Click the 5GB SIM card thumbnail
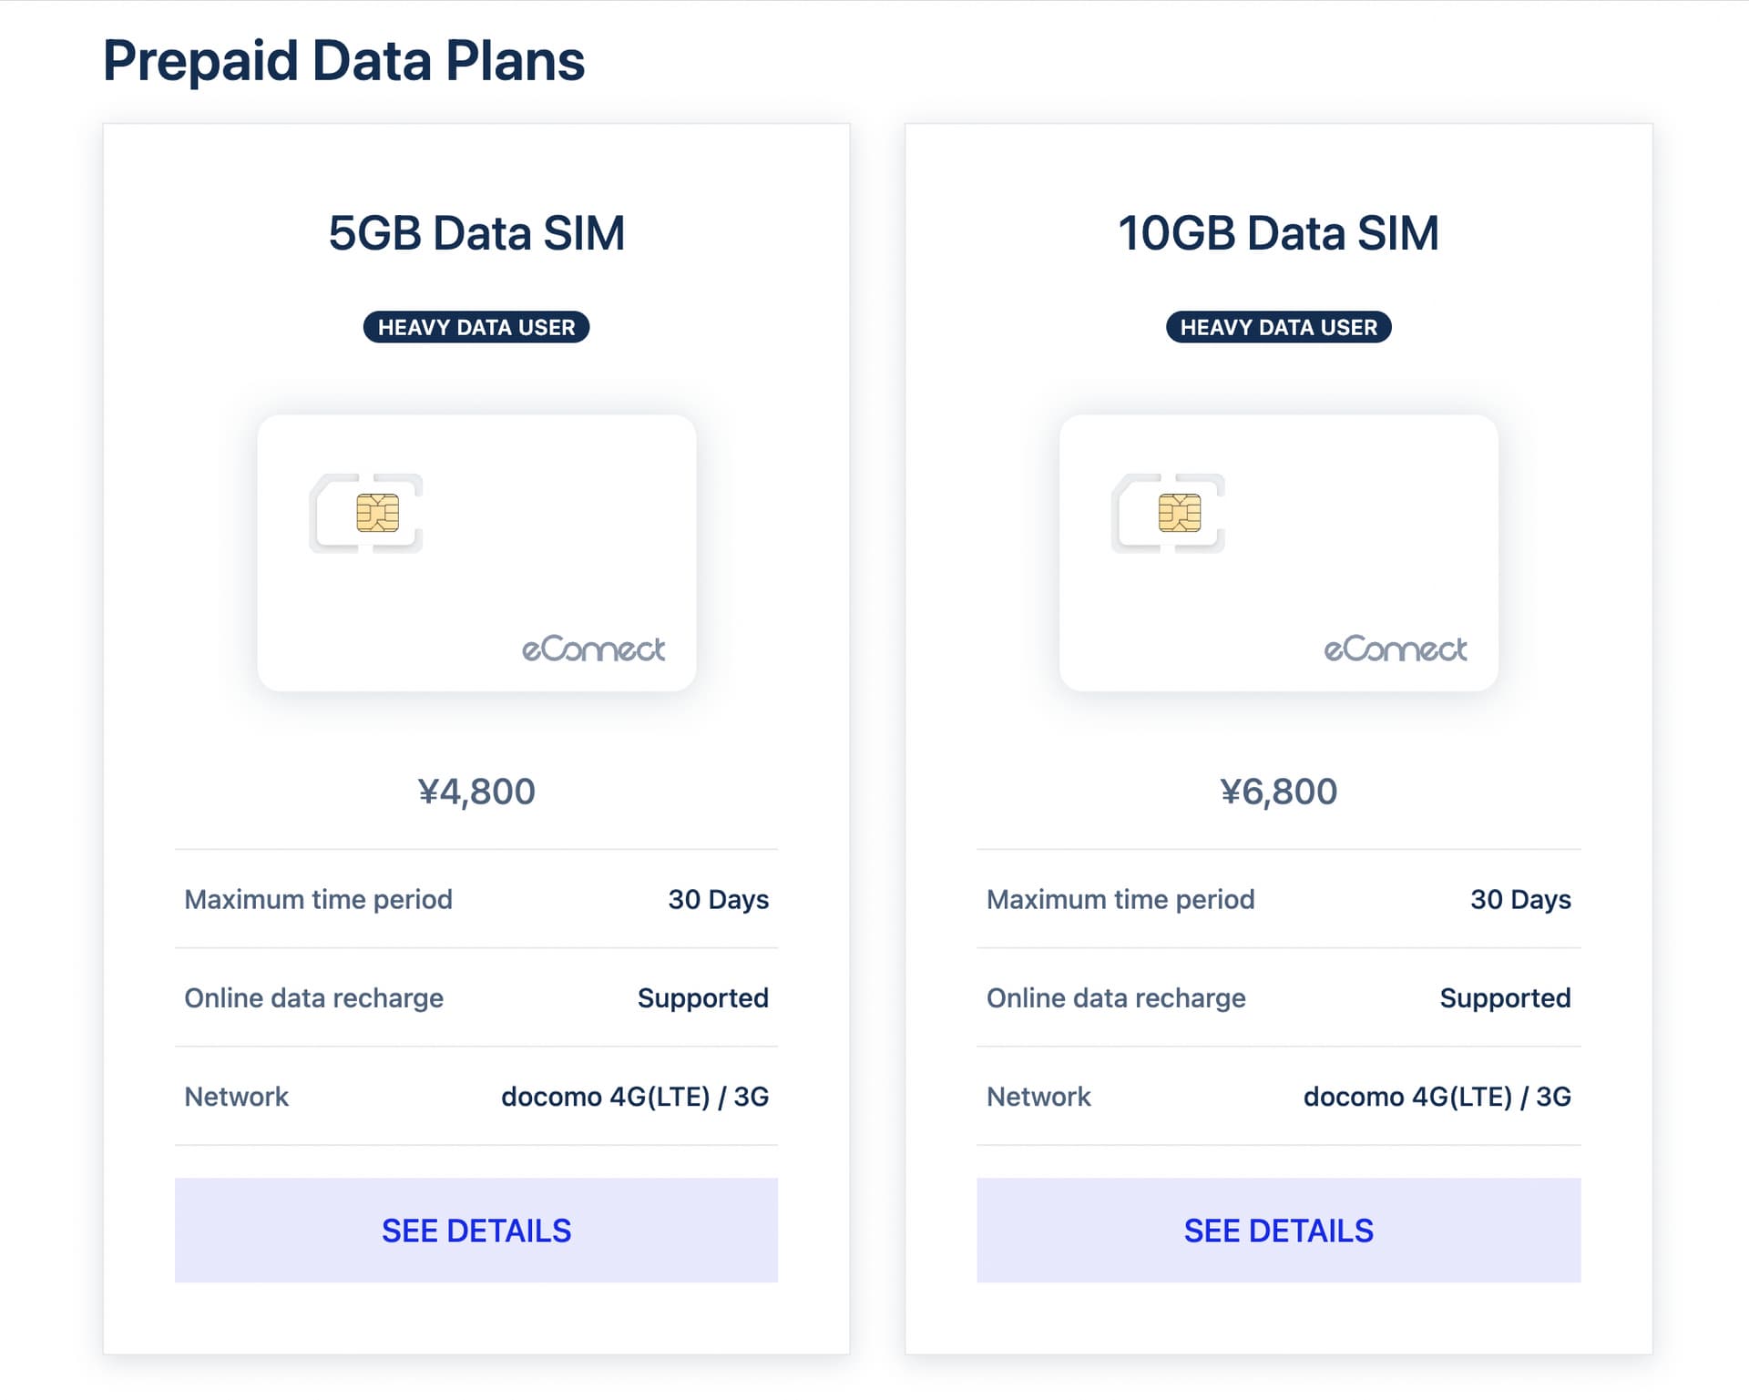Screen dimensions: 1749x1400 click(476, 553)
